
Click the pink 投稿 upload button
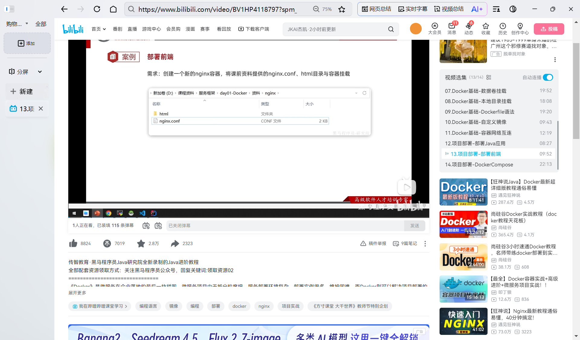click(x=549, y=29)
